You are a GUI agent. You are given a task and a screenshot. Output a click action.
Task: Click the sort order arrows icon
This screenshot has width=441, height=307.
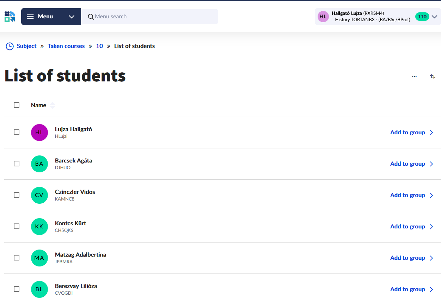(x=433, y=76)
